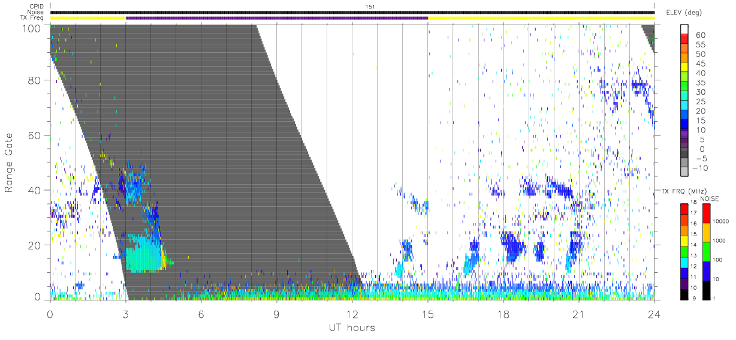Click the cyan band of the TX FRQ scale
The height and width of the screenshot is (340, 736).
(684, 263)
